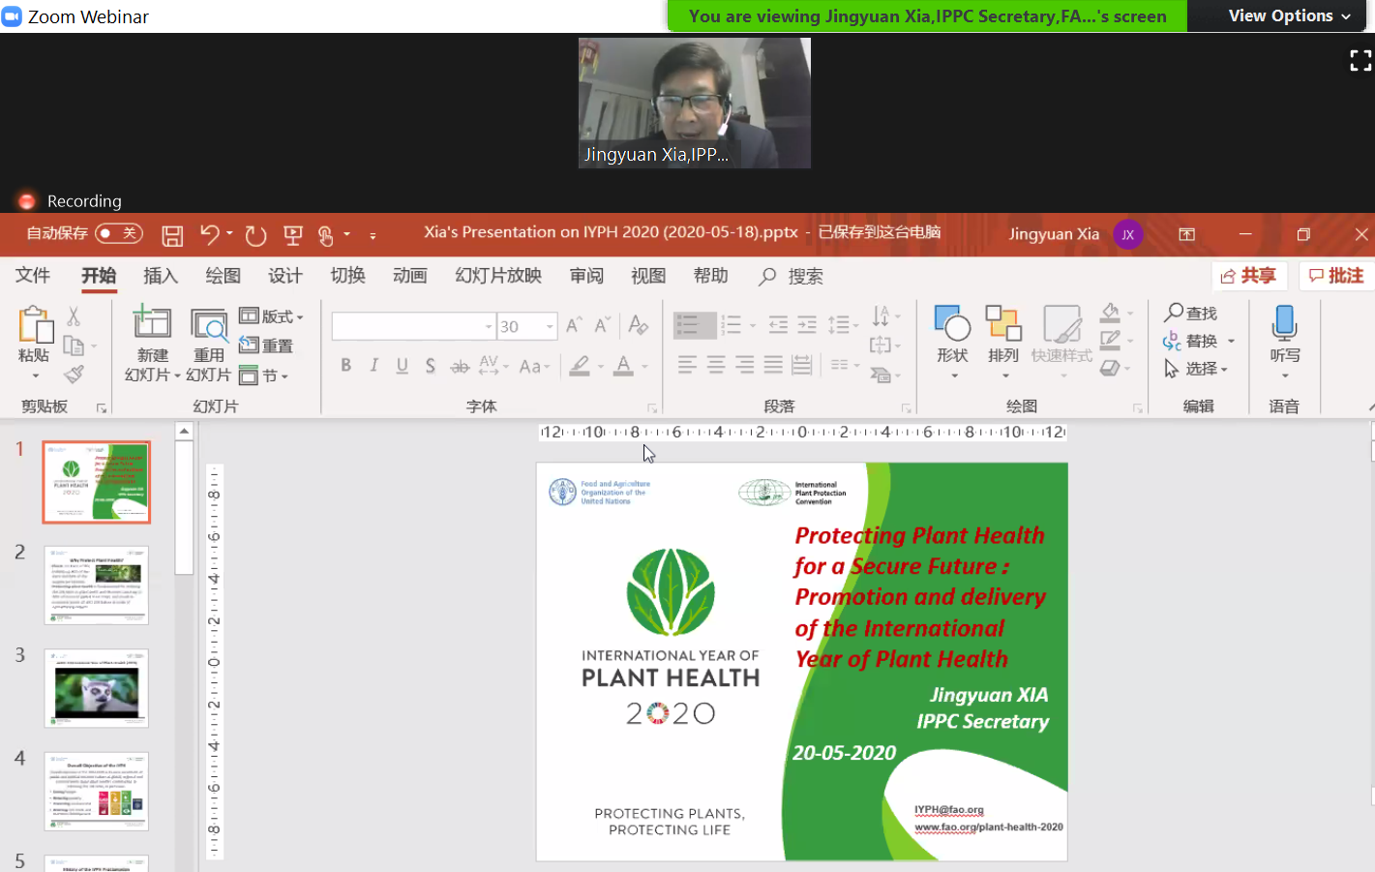
Task: Open the font size dropdown
Action: pos(550,327)
